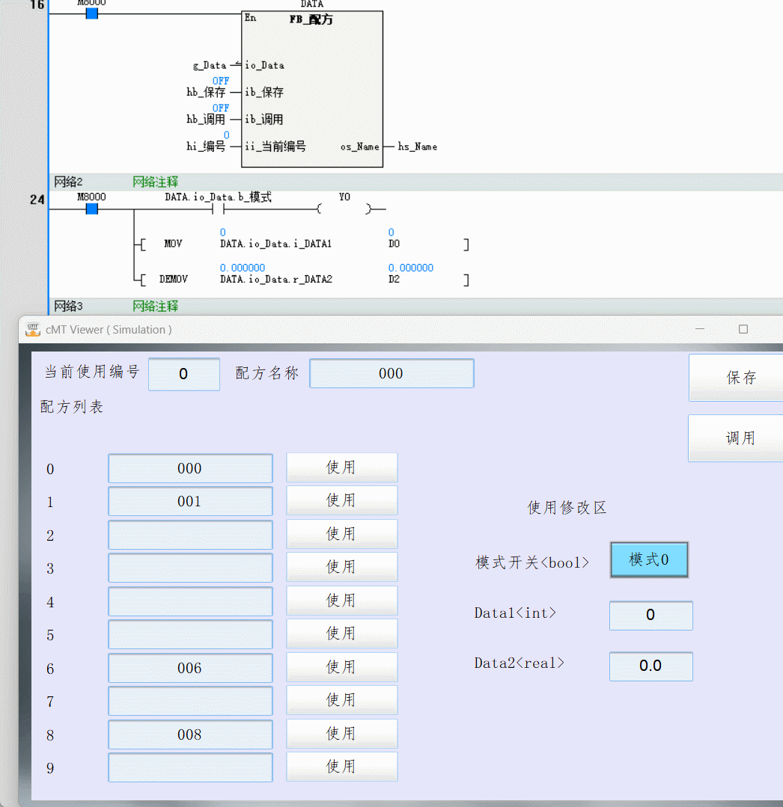Screen dimensions: 783x807
Task: Select the FB_配方 function block title
Action: pos(311,20)
